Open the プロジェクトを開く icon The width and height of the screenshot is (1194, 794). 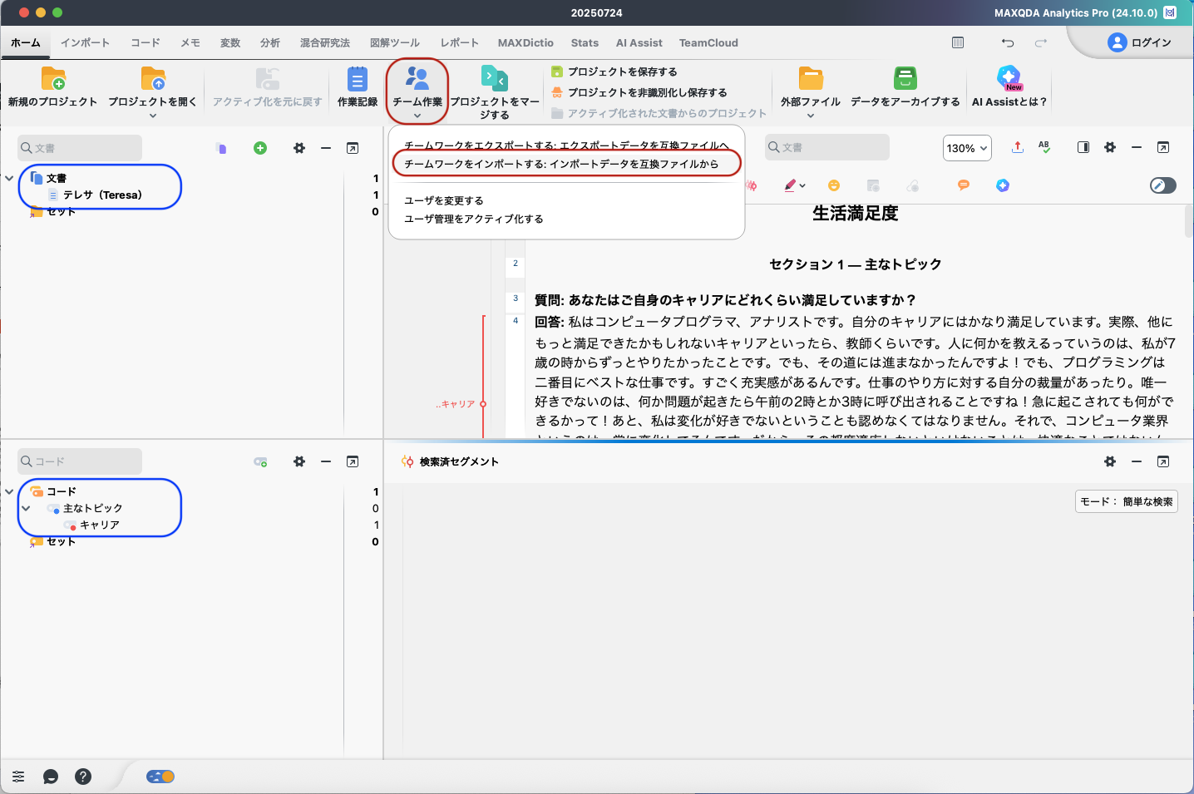[x=153, y=78]
